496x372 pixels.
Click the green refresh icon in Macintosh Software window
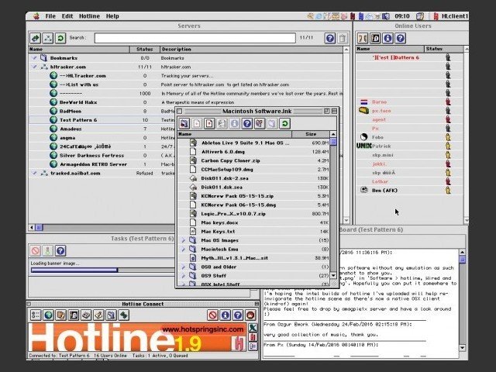click(x=284, y=123)
